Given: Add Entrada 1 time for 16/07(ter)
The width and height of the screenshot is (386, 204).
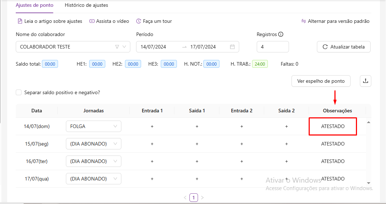Looking at the screenshot, I should [152, 161].
